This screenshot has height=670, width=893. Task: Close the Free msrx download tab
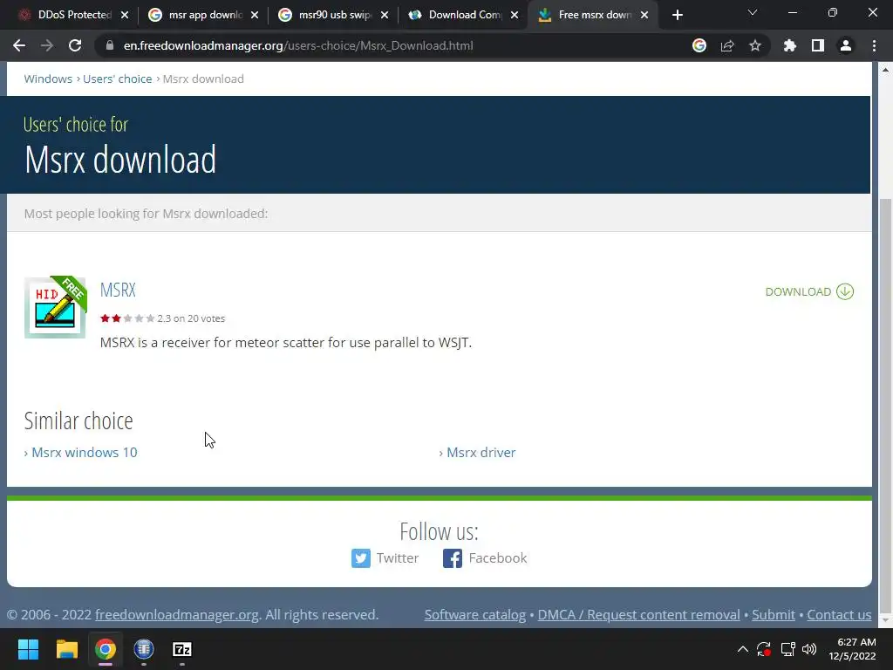coord(644,15)
